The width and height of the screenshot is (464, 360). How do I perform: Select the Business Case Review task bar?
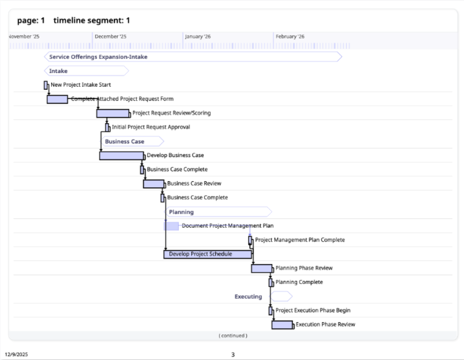click(x=153, y=184)
